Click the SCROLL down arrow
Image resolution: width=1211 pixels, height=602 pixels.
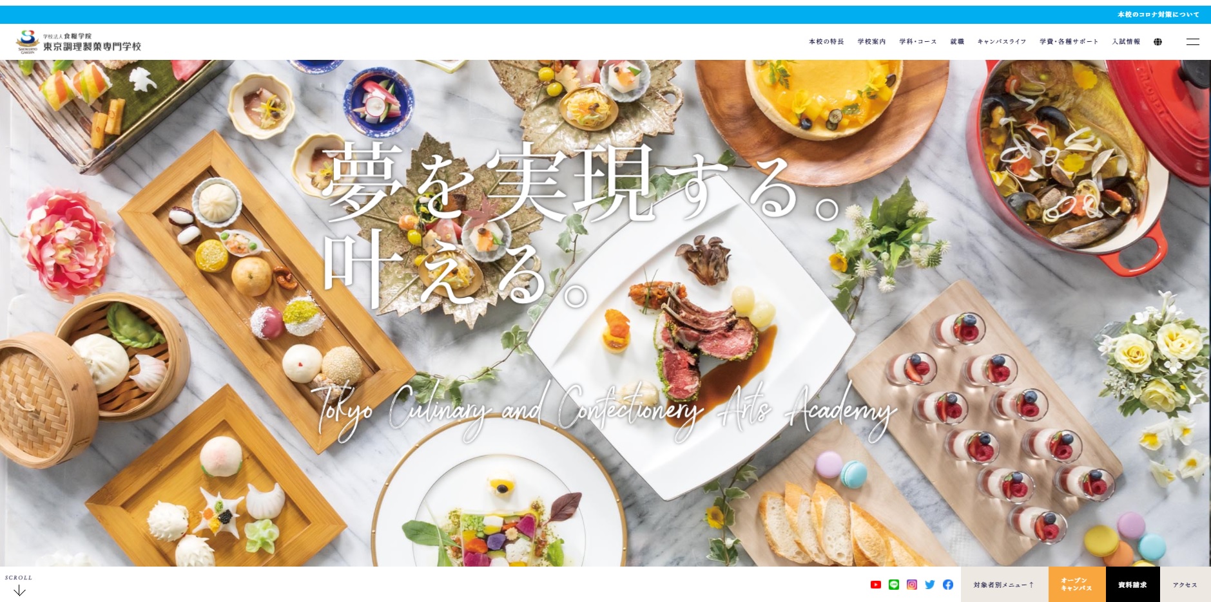tap(19, 590)
